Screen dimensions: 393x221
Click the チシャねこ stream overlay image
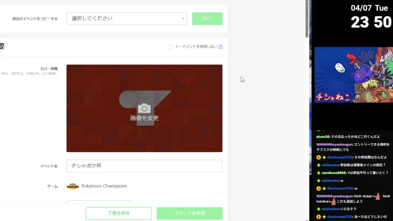pos(354,75)
